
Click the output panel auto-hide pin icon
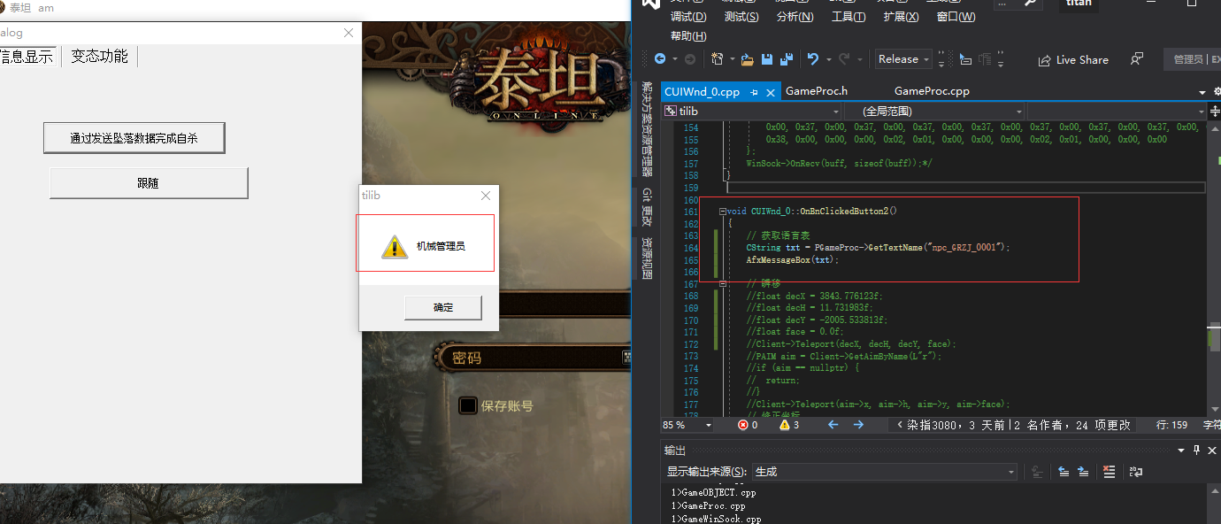1196,450
